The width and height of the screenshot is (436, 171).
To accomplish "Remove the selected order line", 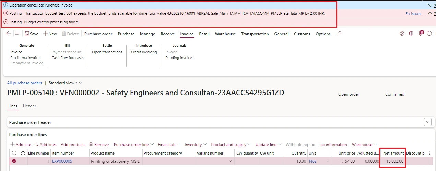I will (99, 145).
